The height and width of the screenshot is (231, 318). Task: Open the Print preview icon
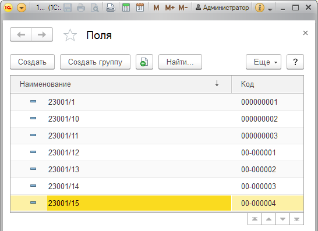pyautogui.click(x=94, y=8)
